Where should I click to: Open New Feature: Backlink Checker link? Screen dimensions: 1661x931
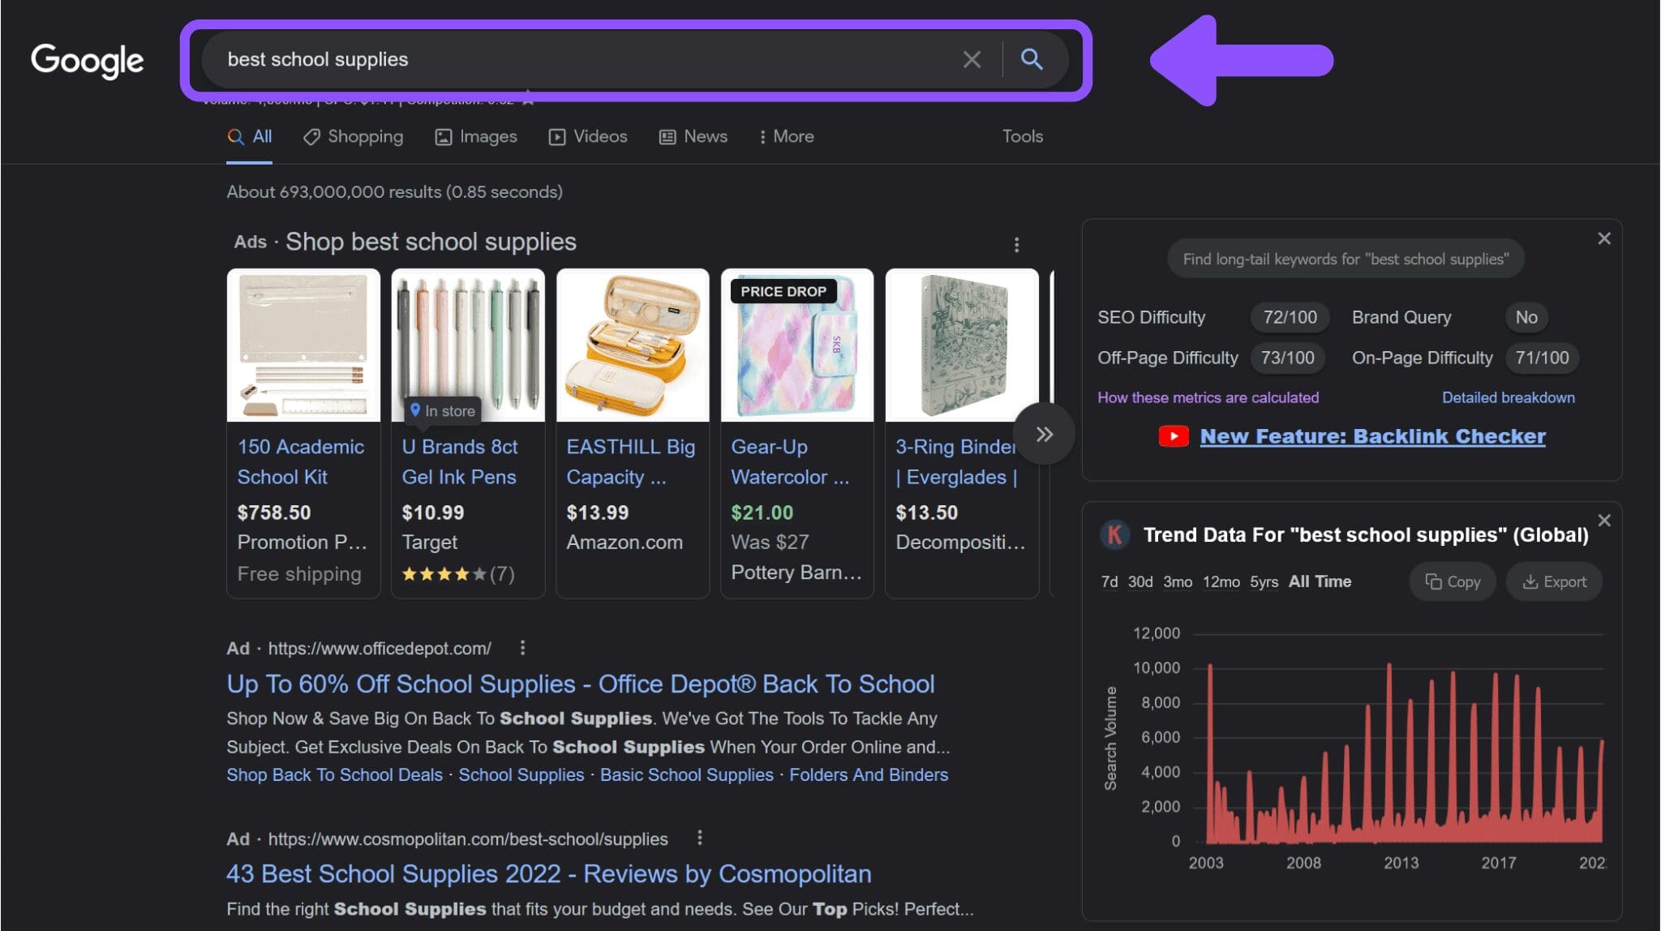(x=1372, y=436)
